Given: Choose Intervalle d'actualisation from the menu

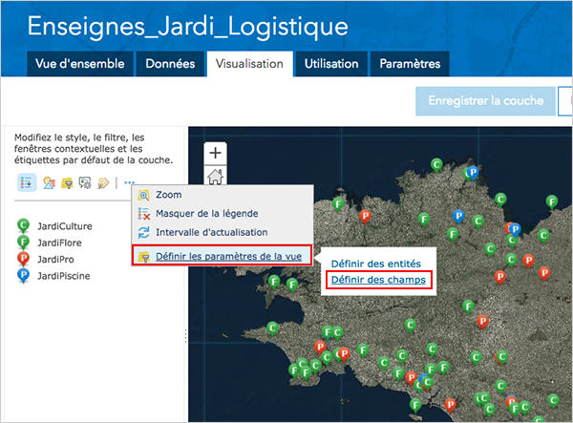Looking at the screenshot, I should coord(223,232).
